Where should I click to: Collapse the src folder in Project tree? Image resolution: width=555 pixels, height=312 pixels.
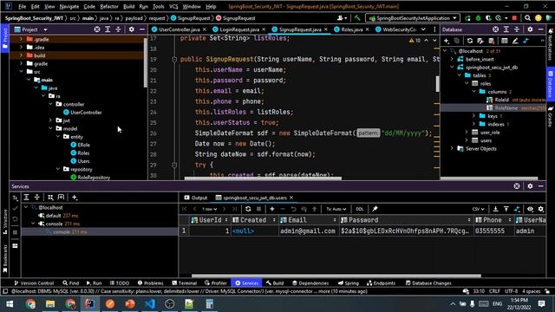[x=22, y=71]
